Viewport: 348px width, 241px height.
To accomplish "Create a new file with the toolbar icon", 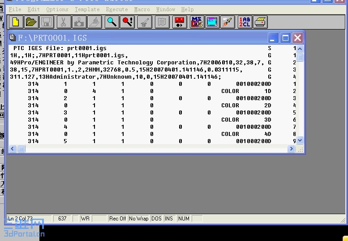I will pyautogui.click(x=16, y=22).
